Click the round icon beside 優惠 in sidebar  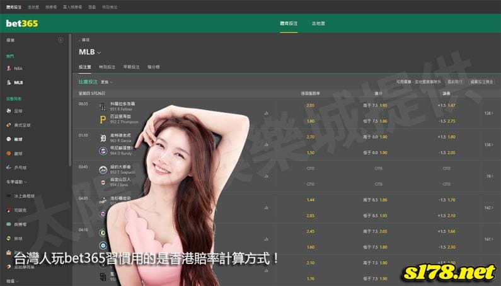[60, 40]
